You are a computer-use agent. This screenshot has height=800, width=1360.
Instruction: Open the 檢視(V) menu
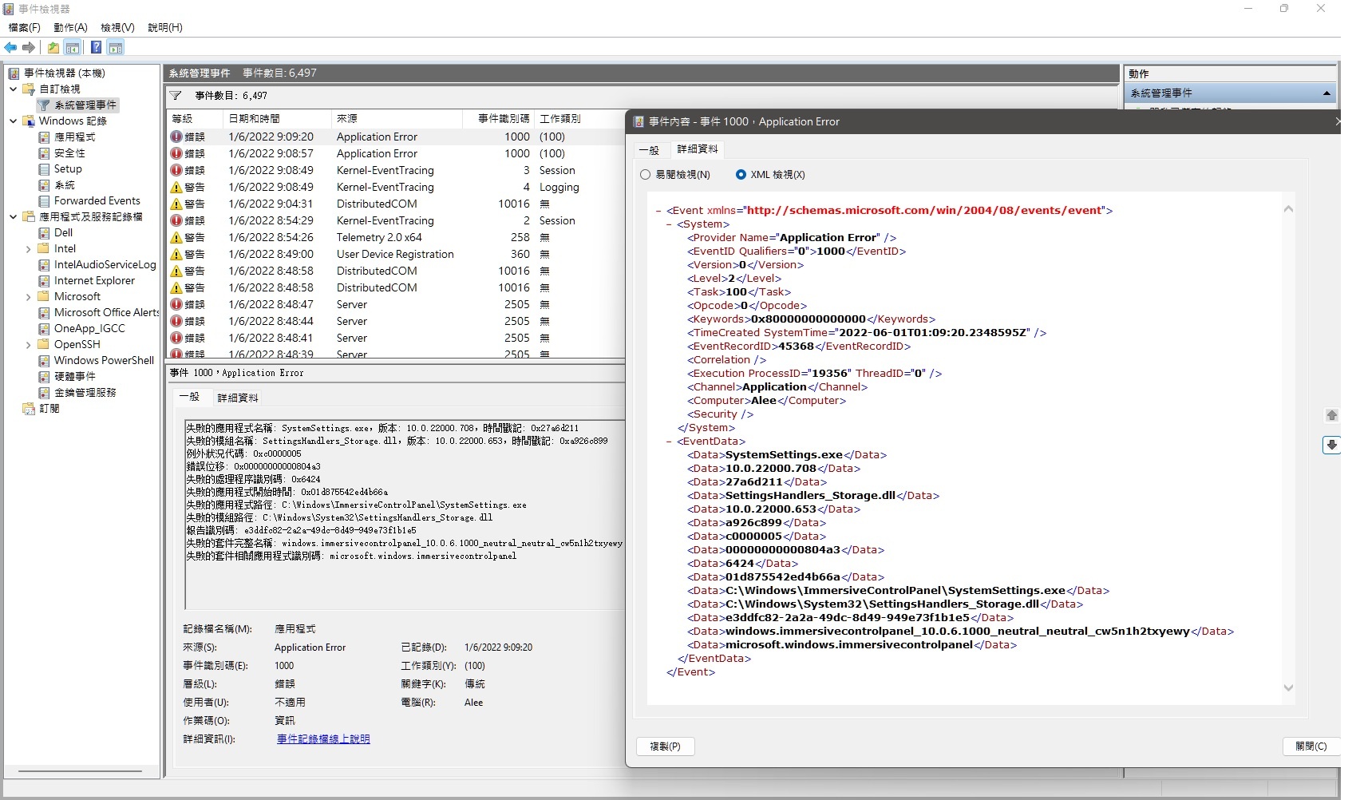tap(117, 28)
